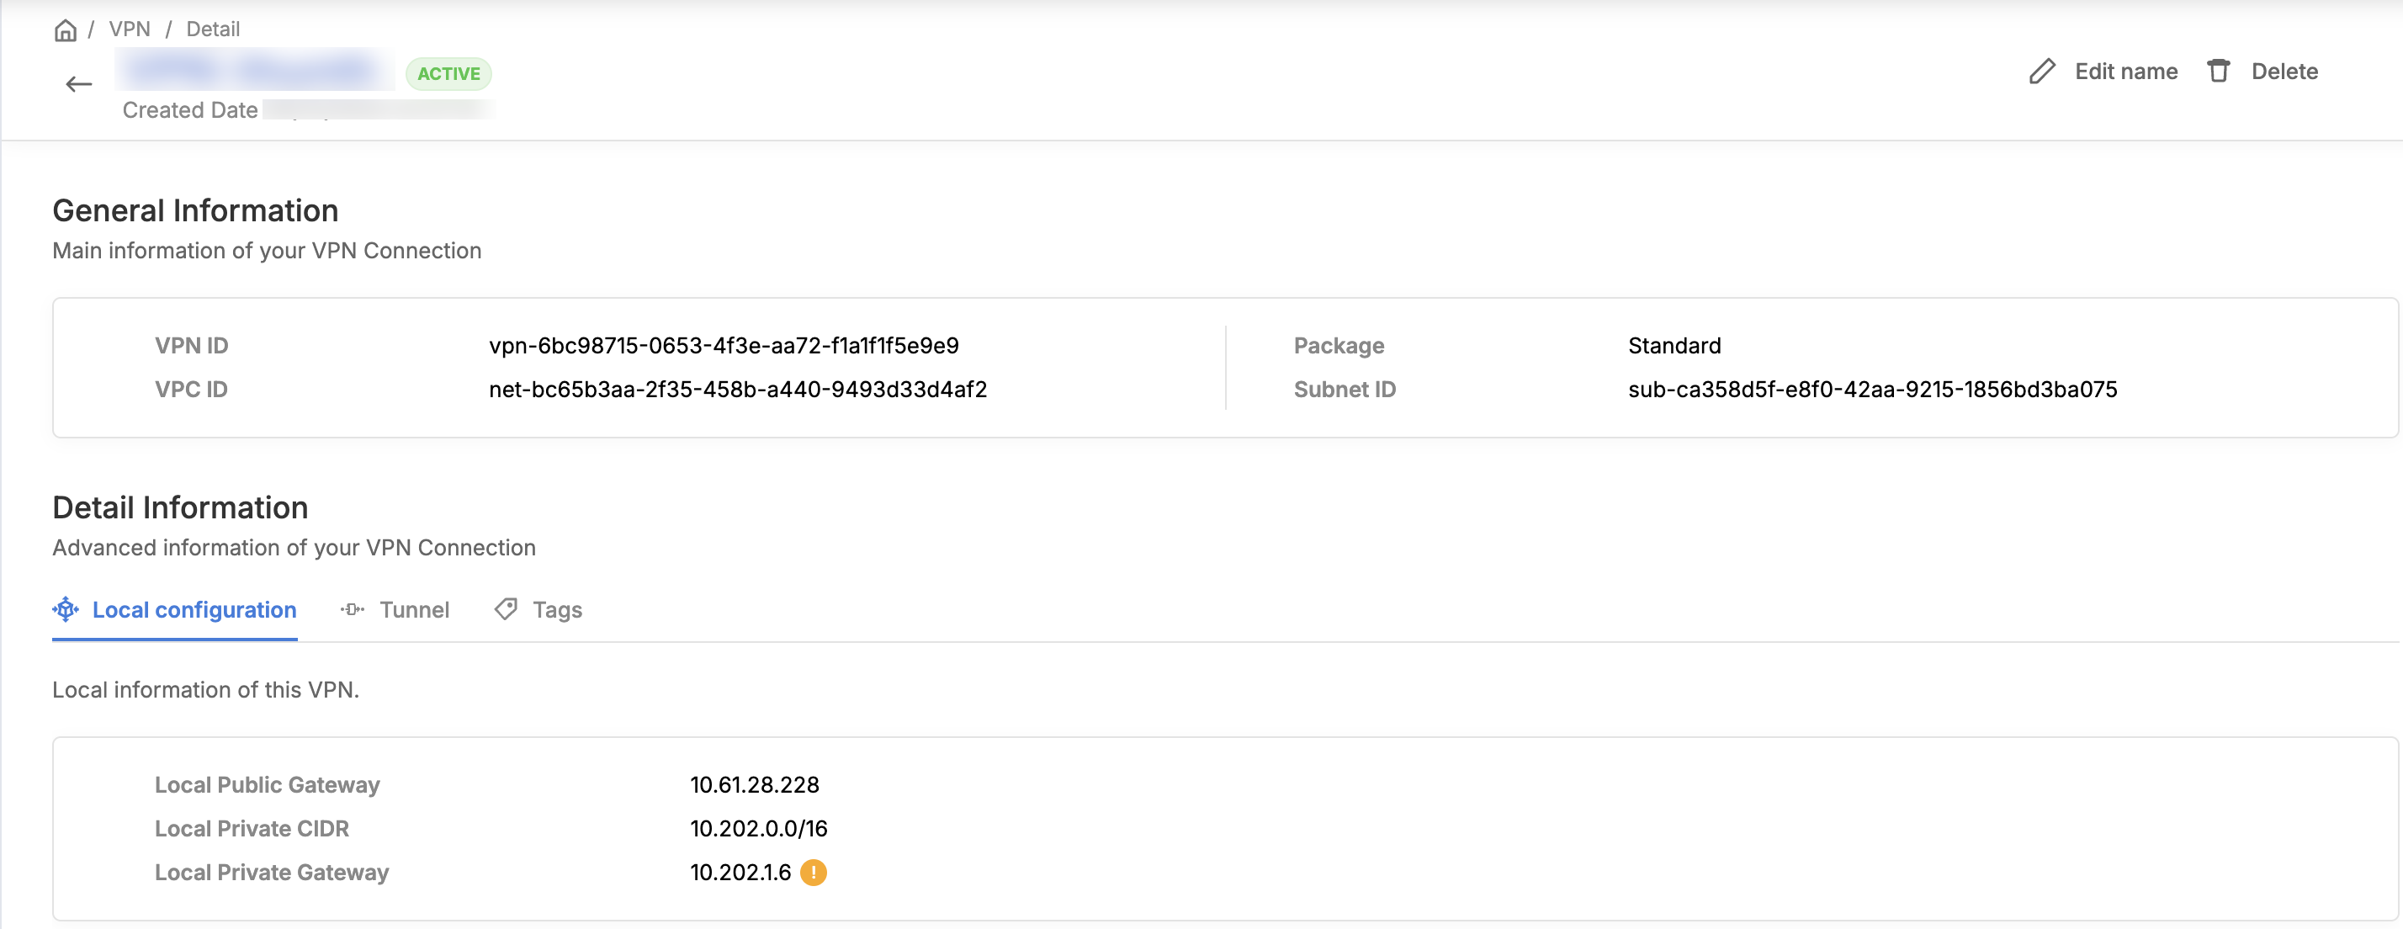
Task: Click the ACTIVE status badge
Action: (448, 74)
